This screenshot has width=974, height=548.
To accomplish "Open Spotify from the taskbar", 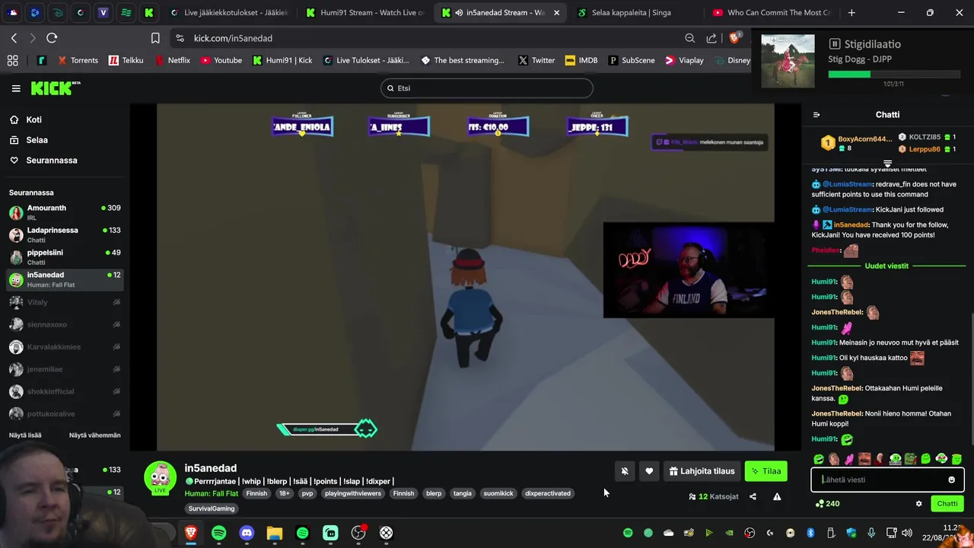I will pyautogui.click(x=219, y=533).
